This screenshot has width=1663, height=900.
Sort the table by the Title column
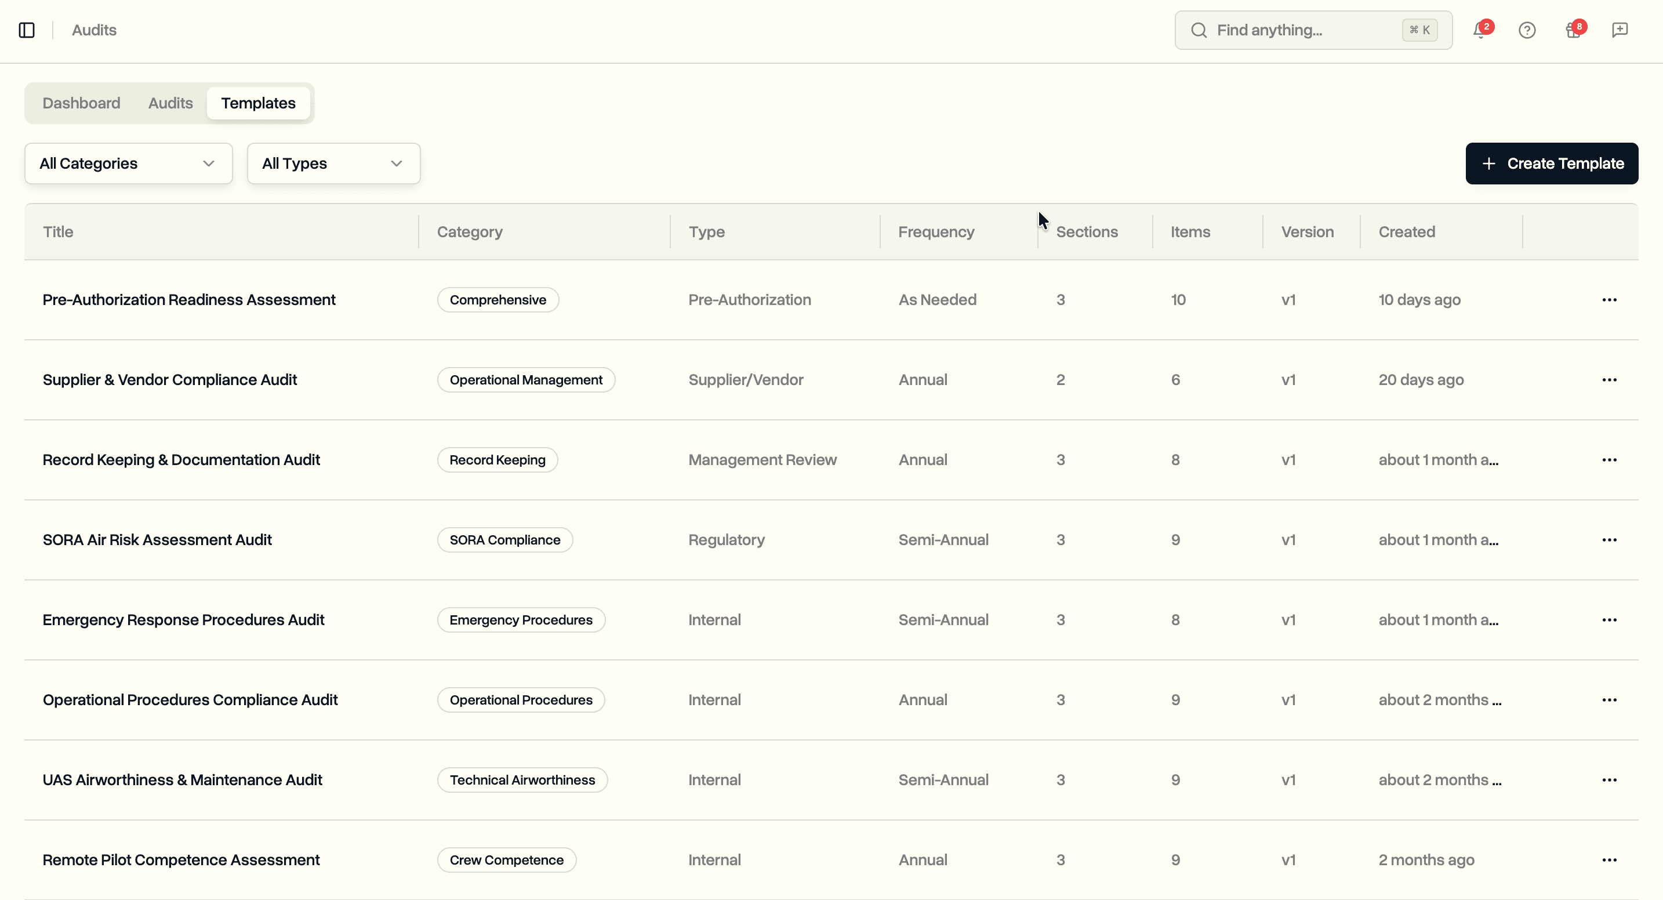click(x=57, y=231)
